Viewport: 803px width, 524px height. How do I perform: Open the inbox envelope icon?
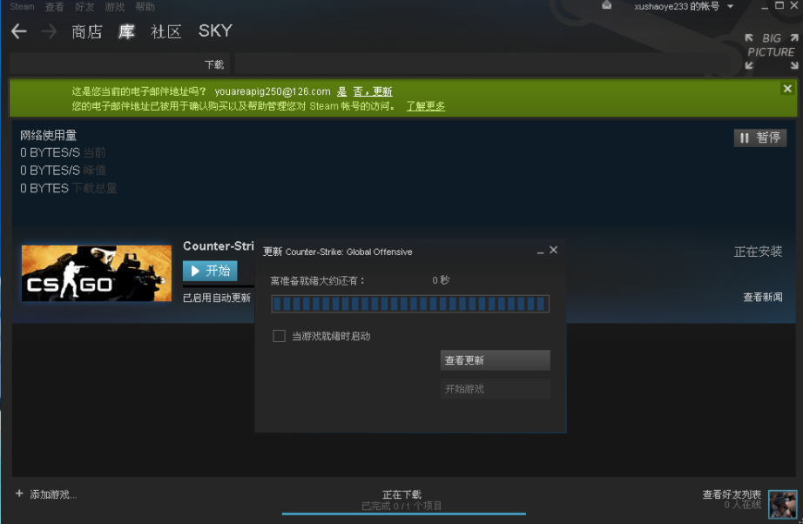click(x=606, y=5)
